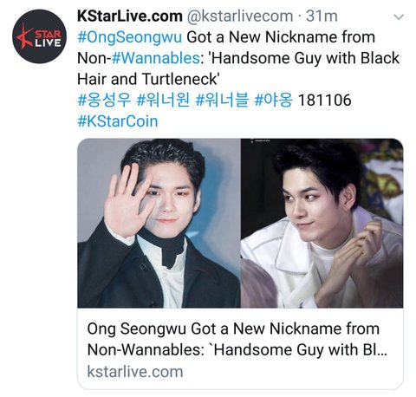Open the left photo with waving hand
This screenshot has width=416, height=397.
[159, 223]
